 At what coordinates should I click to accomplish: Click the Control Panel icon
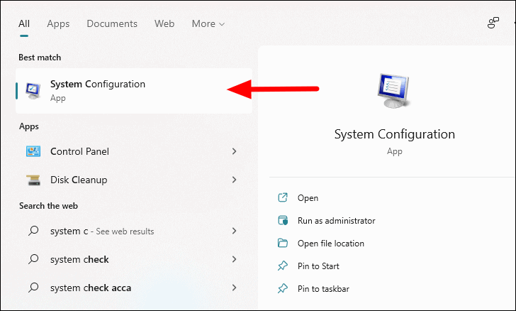coord(33,151)
